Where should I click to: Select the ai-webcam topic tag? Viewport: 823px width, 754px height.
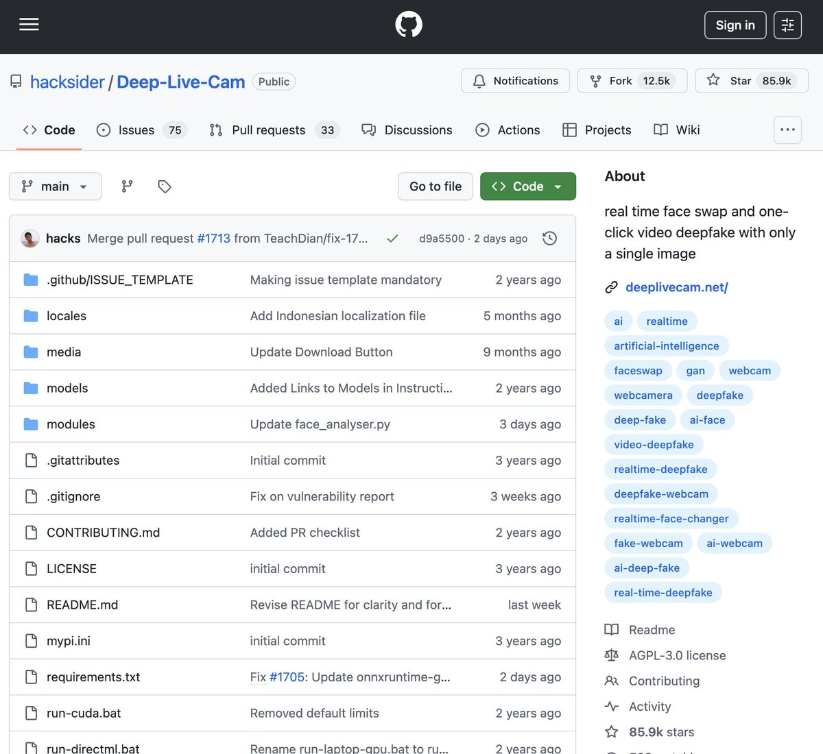[x=735, y=544]
